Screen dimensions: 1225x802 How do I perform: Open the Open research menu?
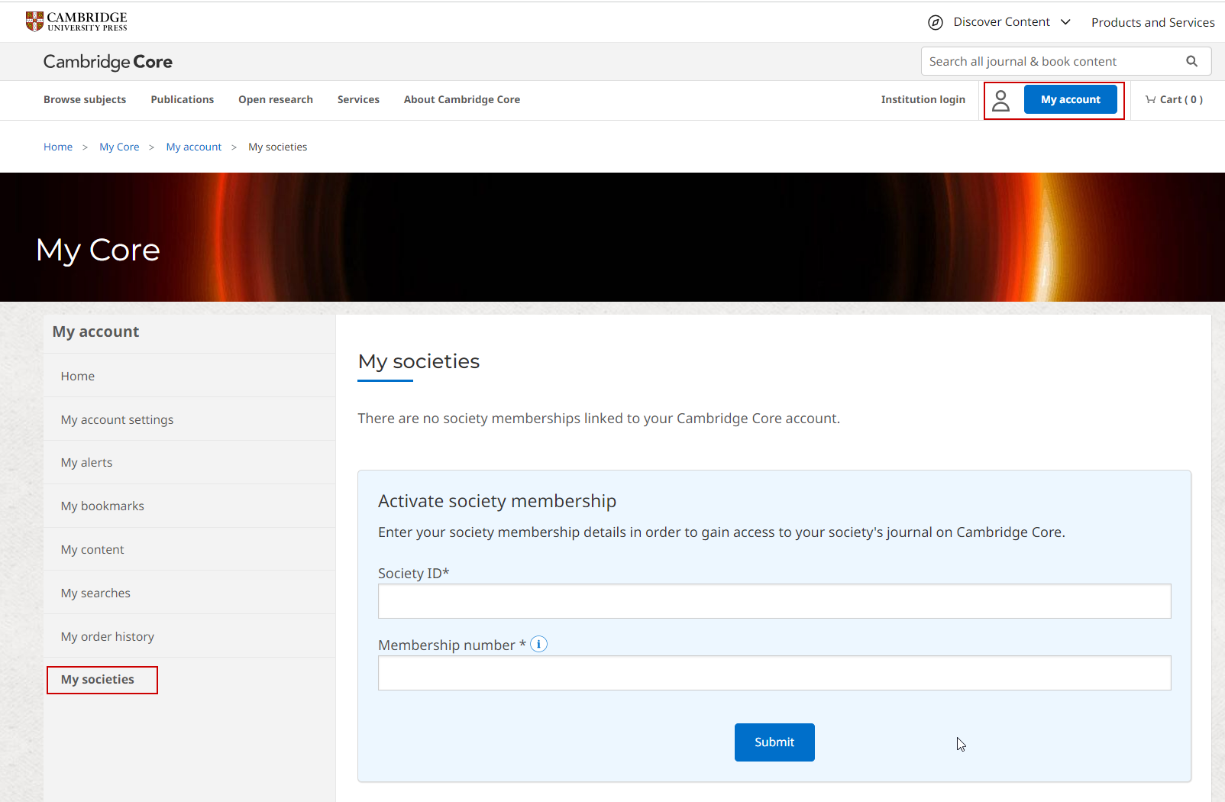pyautogui.click(x=276, y=99)
